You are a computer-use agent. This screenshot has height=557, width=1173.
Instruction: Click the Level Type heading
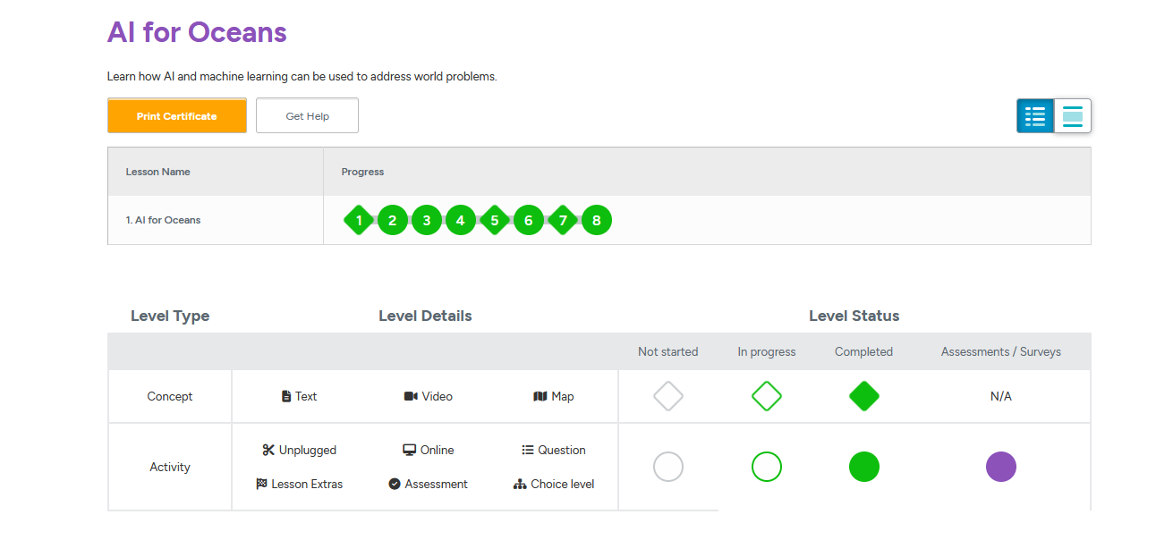pyautogui.click(x=170, y=316)
